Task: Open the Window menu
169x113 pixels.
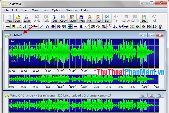Action: [72, 10]
